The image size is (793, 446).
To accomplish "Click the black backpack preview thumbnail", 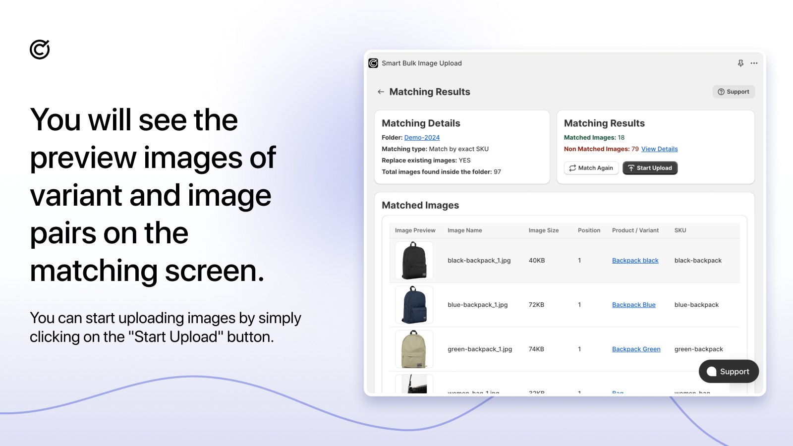I will click(414, 261).
